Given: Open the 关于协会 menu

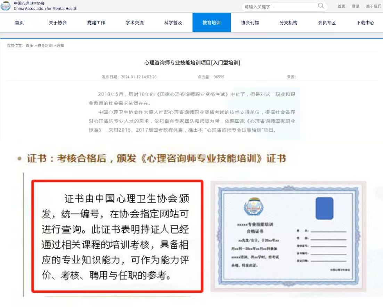Looking at the screenshot, I should (x=58, y=23).
